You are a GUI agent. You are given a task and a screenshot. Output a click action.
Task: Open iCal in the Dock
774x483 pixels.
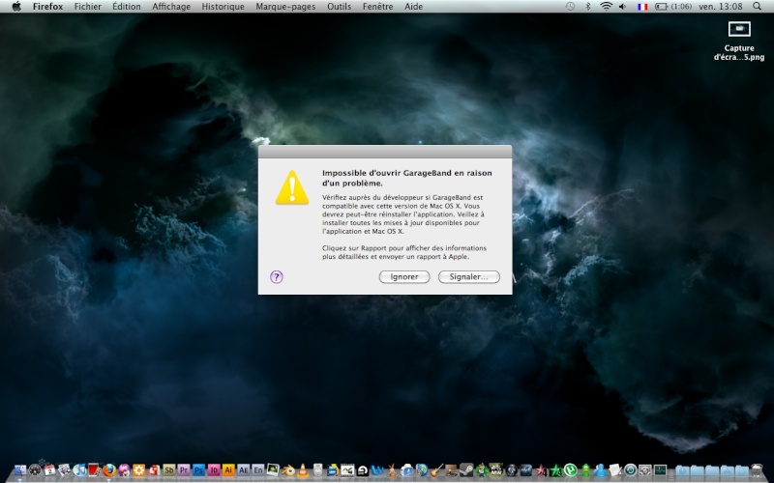(49, 470)
